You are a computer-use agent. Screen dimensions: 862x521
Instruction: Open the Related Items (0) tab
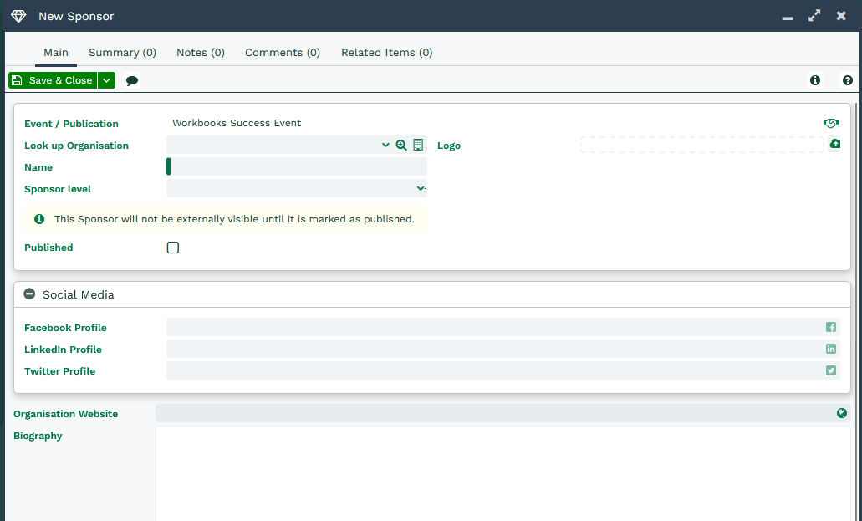click(x=386, y=52)
